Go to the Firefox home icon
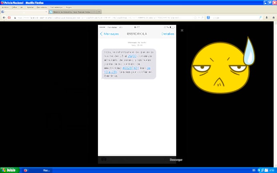277x173 pixels. coord(273,18)
